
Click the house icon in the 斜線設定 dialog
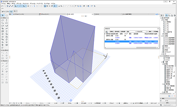[x=107, y=32]
